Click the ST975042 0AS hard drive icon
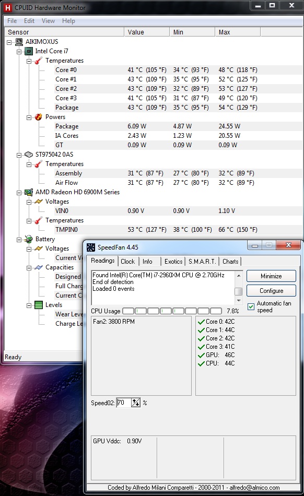 point(29,155)
